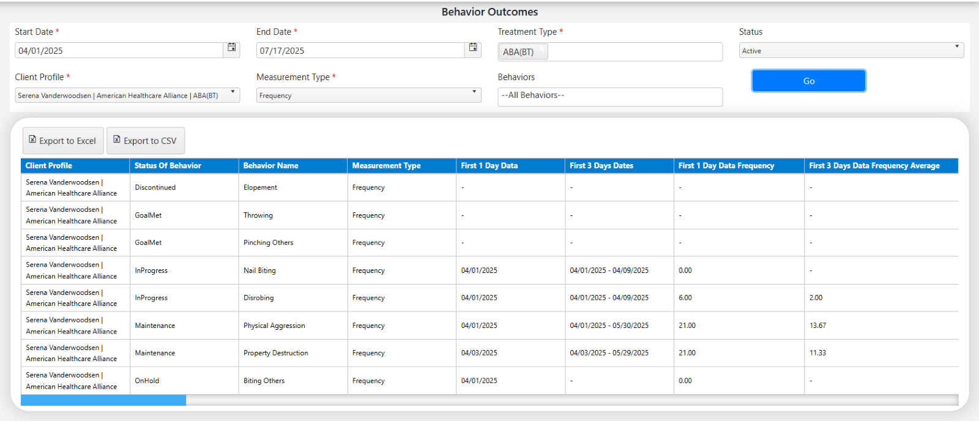Click the blue Go button
The image size is (979, 421).
pos(808,81)
